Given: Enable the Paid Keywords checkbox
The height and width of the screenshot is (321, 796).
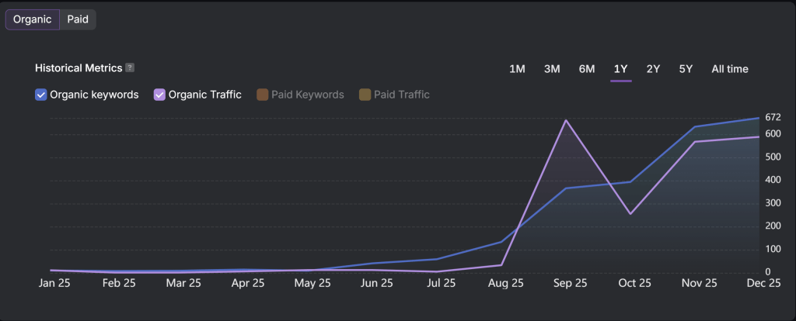Looking at the screenshot, I should (x=262, y=95).
